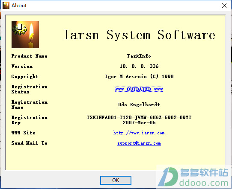This screenshot has width=232, height=189.
Task: Click the TaskInfo product name value
Action: [139, 56]
